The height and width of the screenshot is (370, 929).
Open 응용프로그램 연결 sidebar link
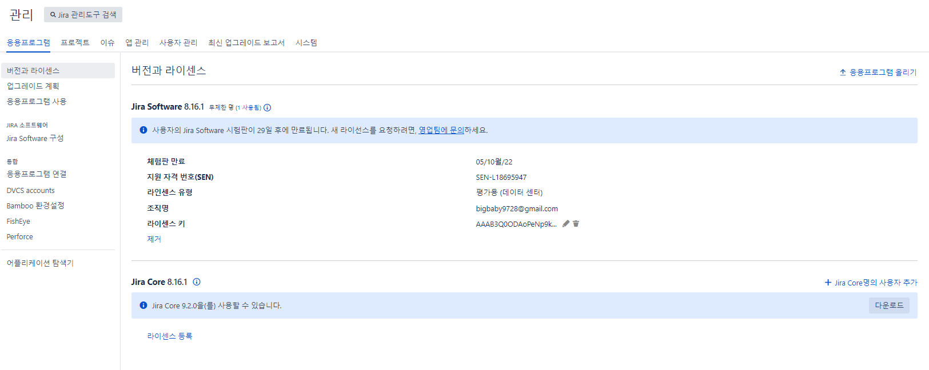tap(37, 174)
